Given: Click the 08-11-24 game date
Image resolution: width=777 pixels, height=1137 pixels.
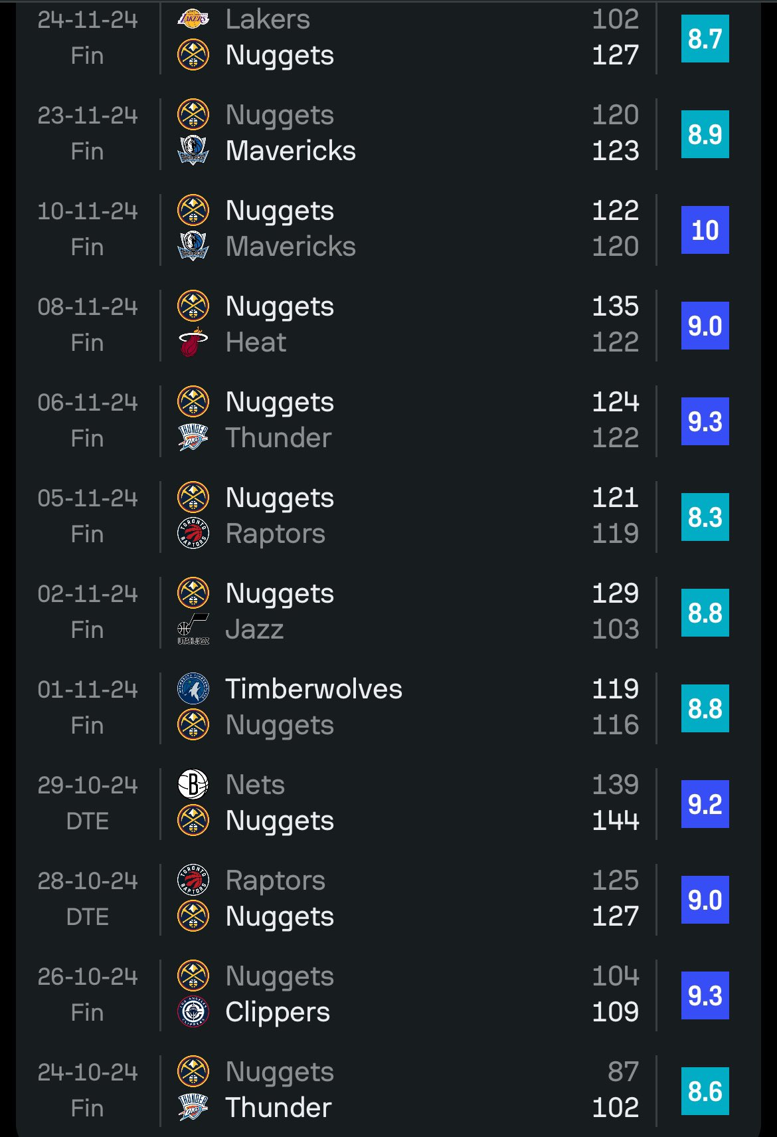Looking at the screenshot, I should tap(88, 307).
